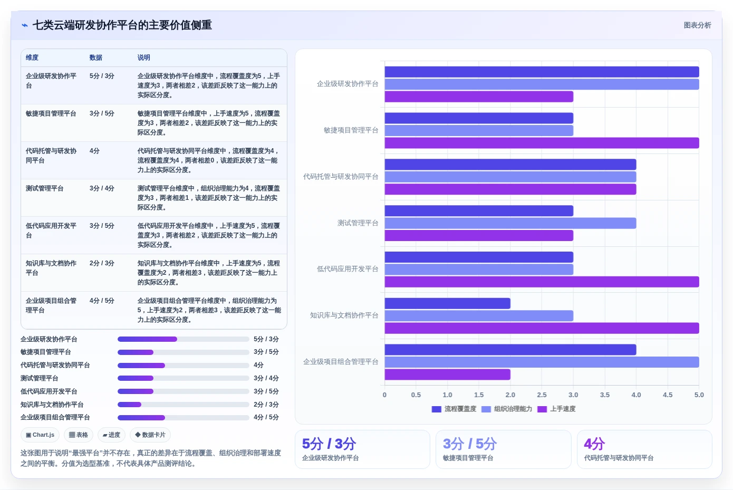733x490 pixels.
Task: Toggle 组织治理能力 legend swatch
Action: (486, 409)
